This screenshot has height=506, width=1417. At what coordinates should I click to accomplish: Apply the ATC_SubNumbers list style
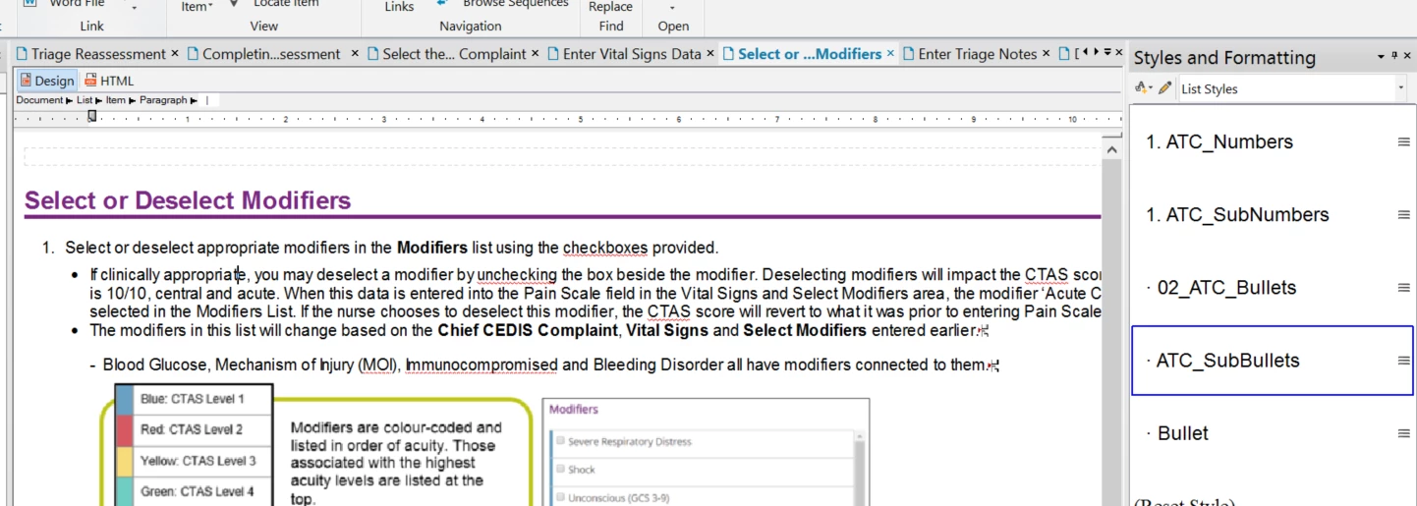pyautogui.click(x=1273, y=215)
